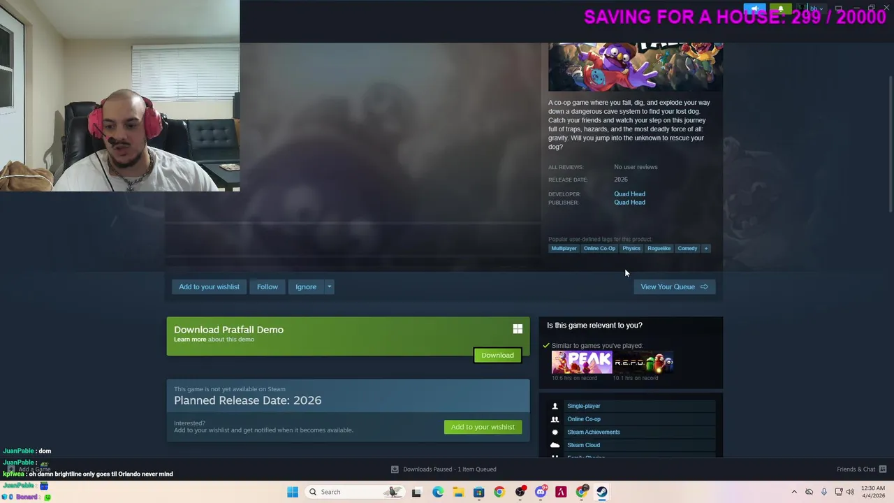Click View Your Queue button
This screenshot has width=894, height=503.
675,286
